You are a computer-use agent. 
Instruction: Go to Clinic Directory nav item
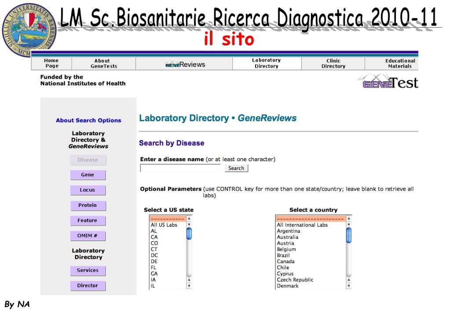coord(333,63)
